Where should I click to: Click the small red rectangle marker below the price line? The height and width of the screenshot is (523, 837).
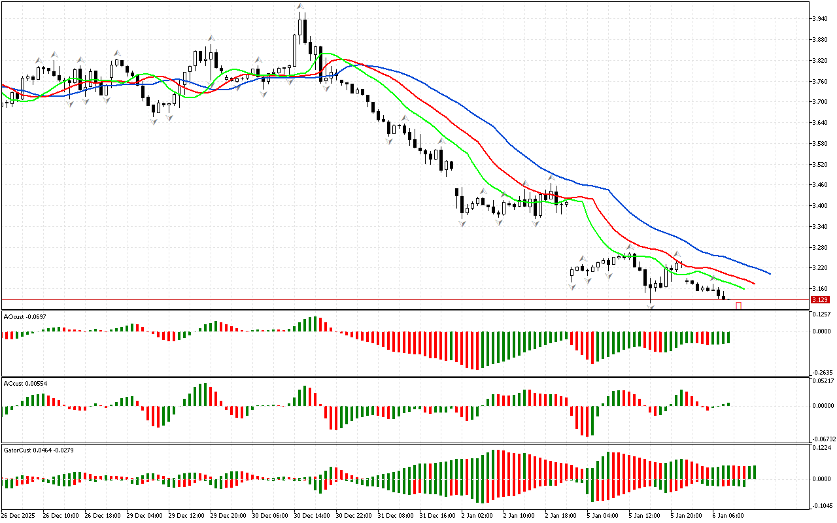pos(739,305)
